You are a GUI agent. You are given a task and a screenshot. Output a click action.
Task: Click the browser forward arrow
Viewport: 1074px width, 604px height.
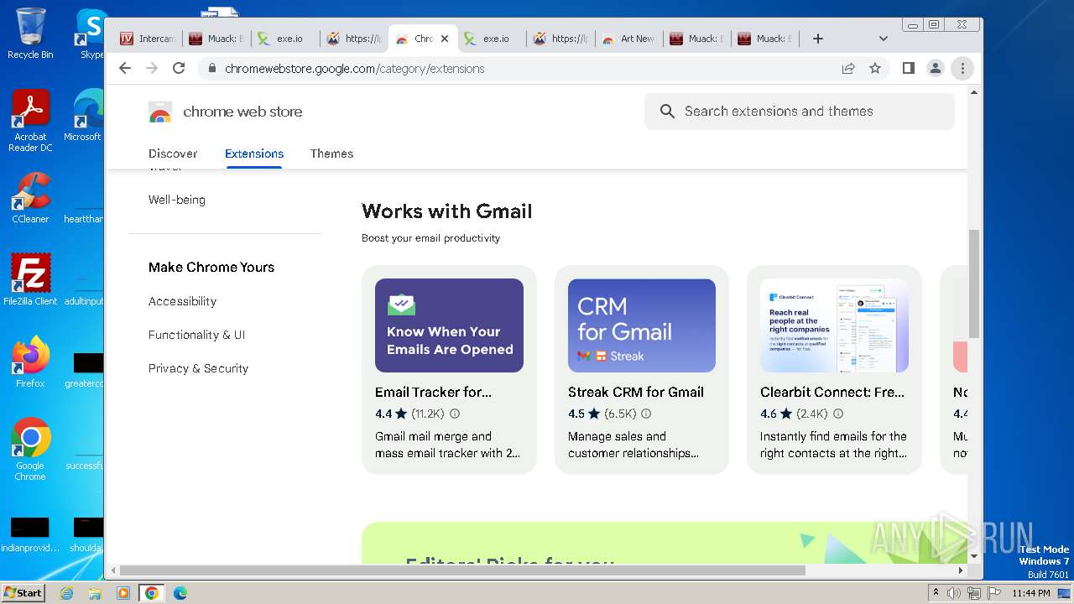click(x=152, y=69)
